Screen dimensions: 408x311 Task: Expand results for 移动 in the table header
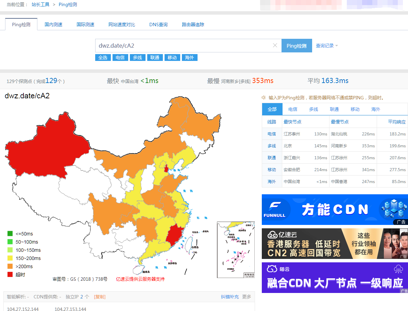coord(355,109)
